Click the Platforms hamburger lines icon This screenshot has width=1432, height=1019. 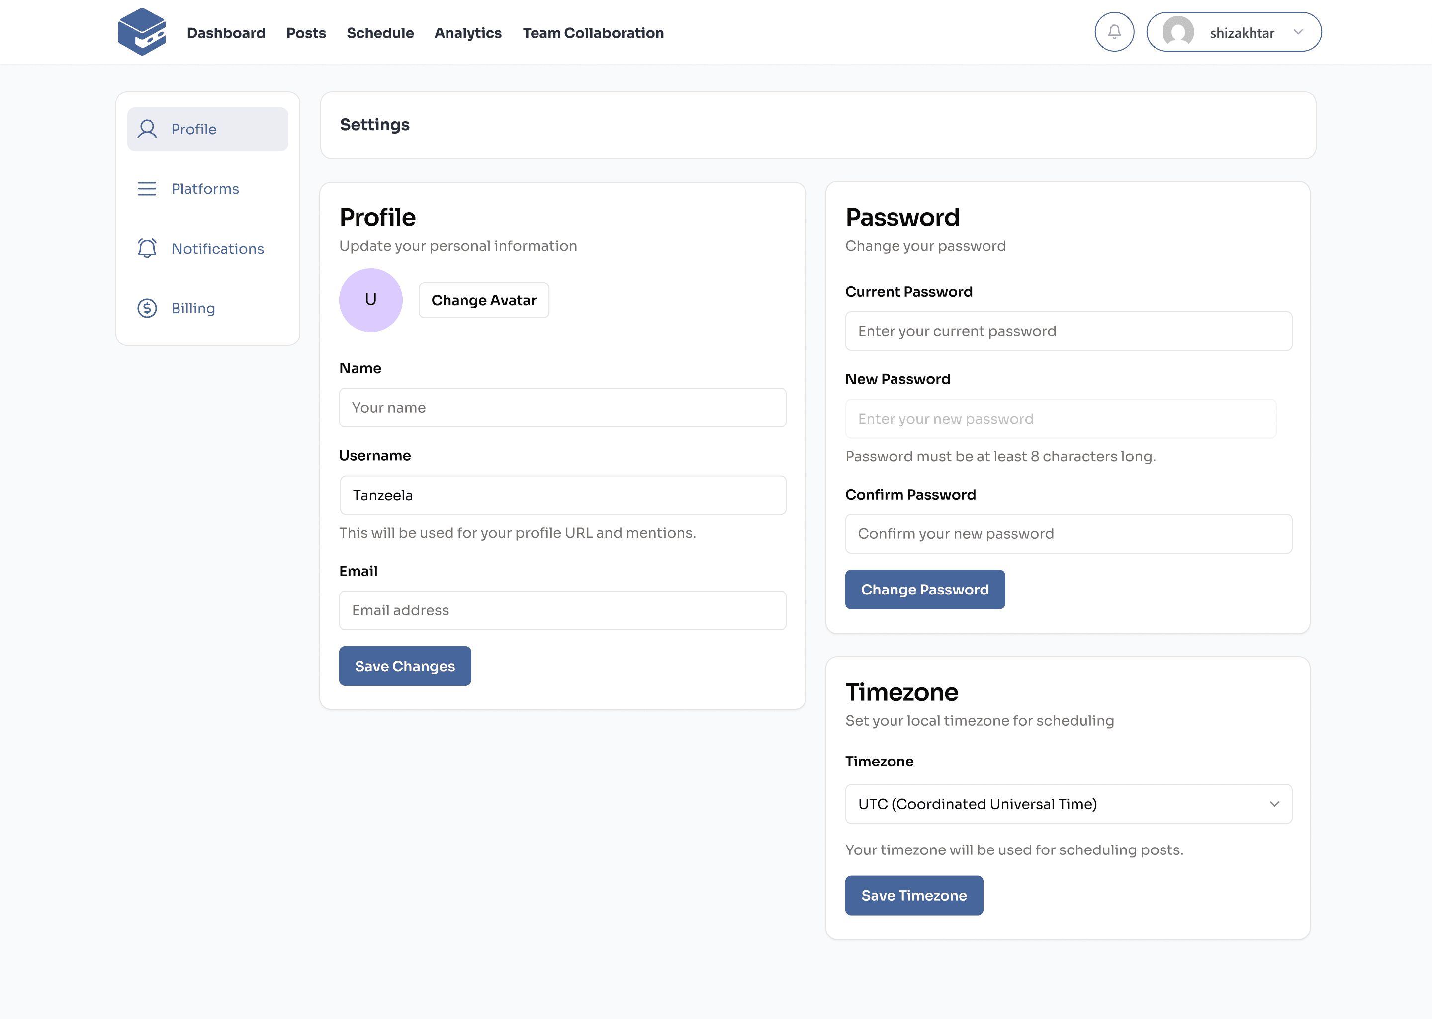(x=148, y=189)
